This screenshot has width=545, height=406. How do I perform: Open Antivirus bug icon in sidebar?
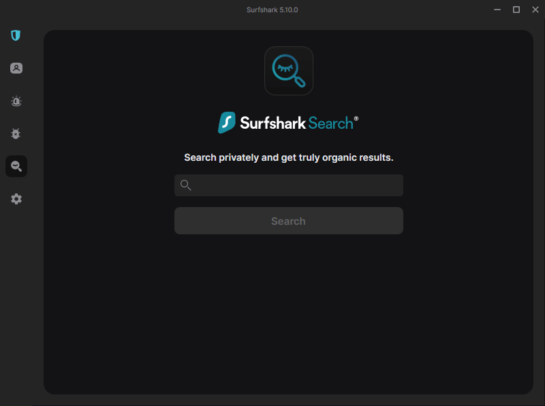pyautogui.click(x=16, y=134)
